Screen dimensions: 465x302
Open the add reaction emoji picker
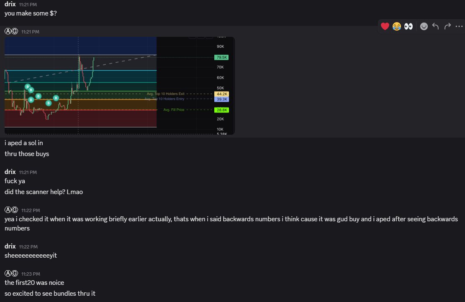coord(424,26)
